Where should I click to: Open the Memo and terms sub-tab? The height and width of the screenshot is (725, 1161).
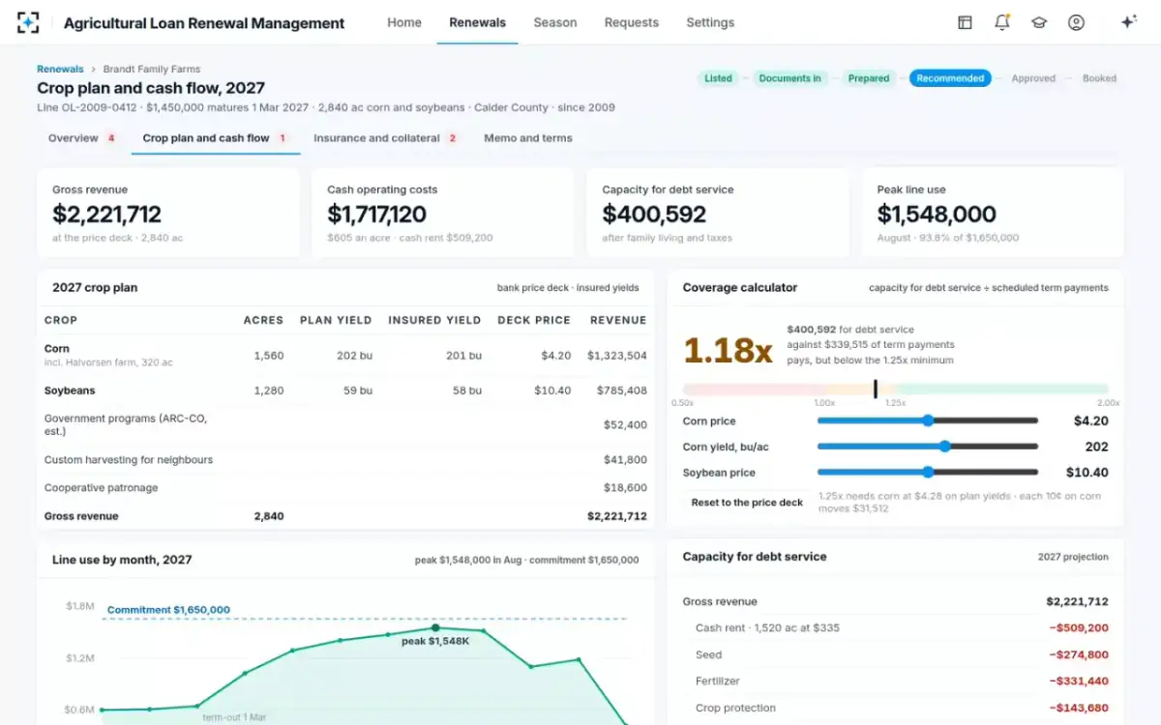[528, 138]
